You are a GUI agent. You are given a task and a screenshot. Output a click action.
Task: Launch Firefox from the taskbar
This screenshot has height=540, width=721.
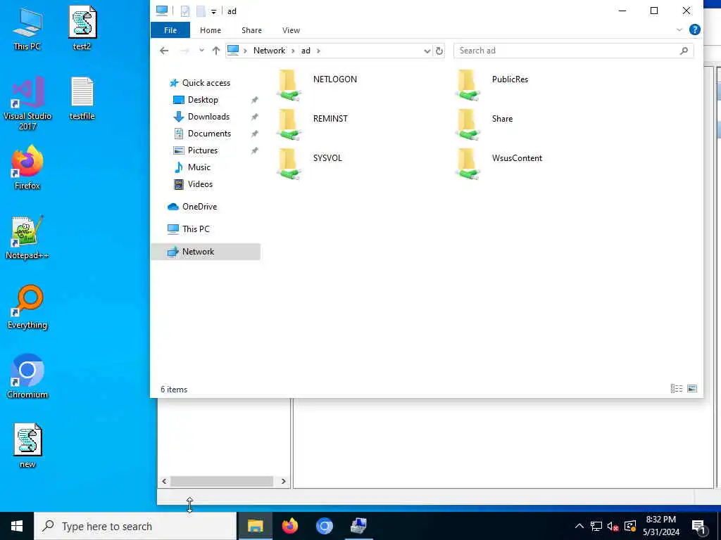289,526
